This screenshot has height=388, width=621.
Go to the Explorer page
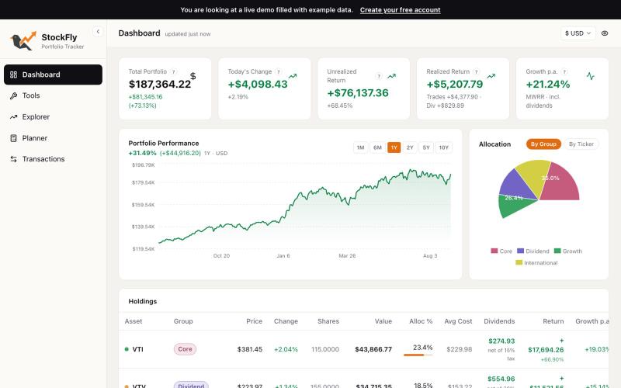click(53, 117)
